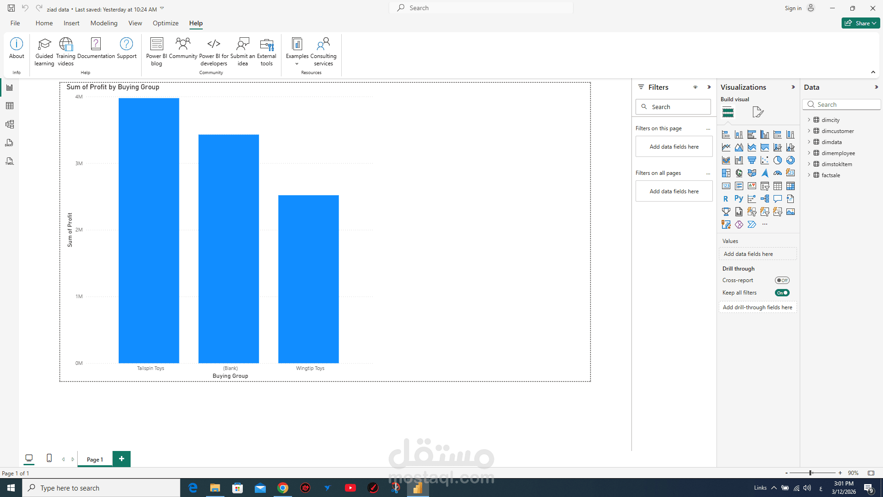This screenshot has height=497, width=883.
Task: Select the Power Automate visual
Action: click(751, 225)
